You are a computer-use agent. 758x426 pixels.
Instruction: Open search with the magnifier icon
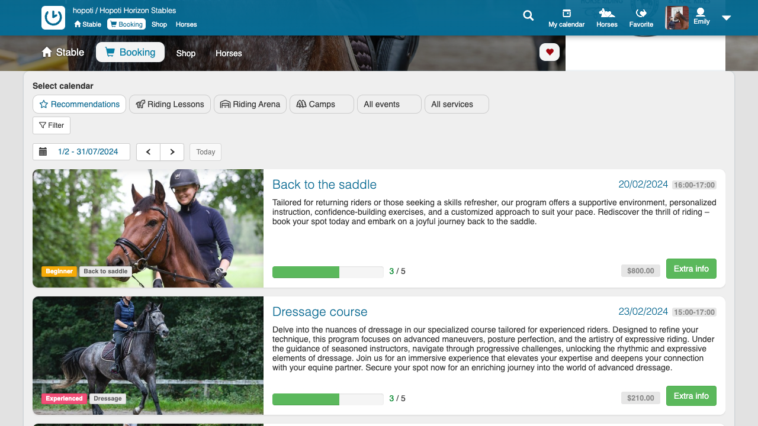[528, 16]
